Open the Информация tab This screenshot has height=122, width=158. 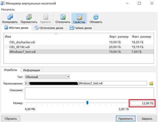click(x=32, y=70)
